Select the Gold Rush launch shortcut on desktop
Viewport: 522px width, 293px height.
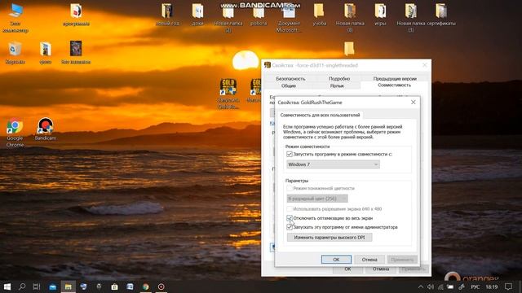(x=228, y=93)
